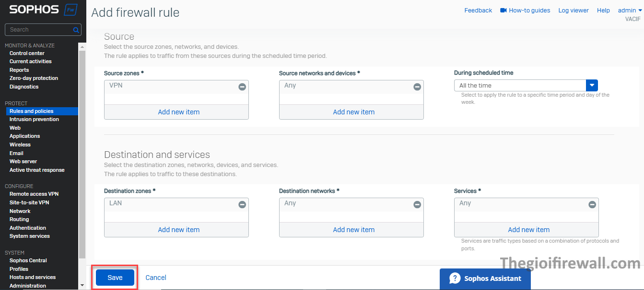Image resolution: width=644 pixels, height=290 pixels.
Task: Click the sidebar Search input field
Action: (39, 30)
